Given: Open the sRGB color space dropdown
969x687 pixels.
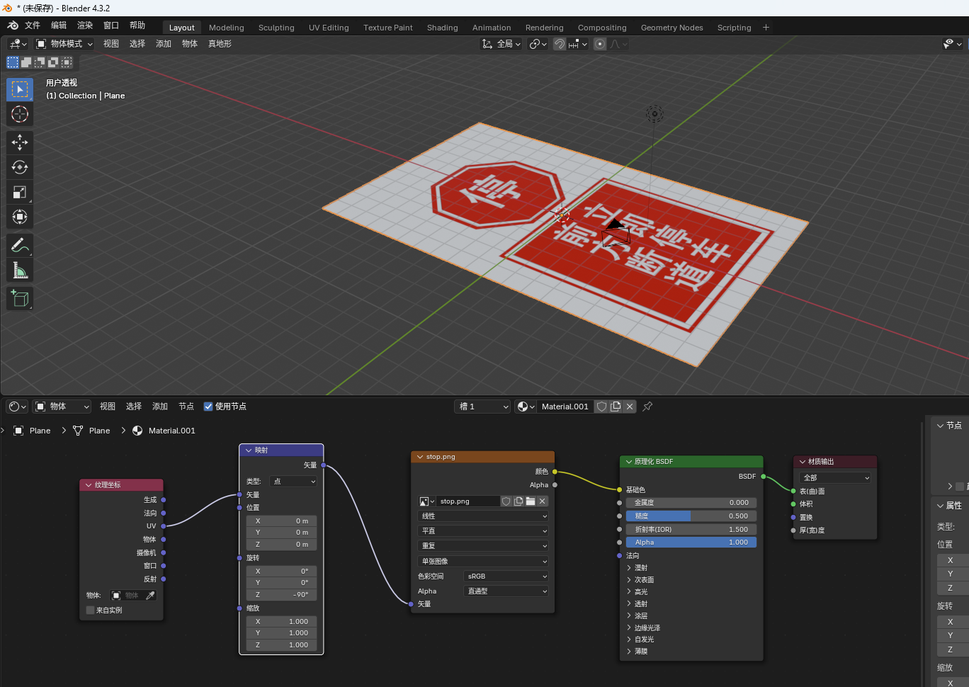Looking at the screenshot, I should (506, 577).
